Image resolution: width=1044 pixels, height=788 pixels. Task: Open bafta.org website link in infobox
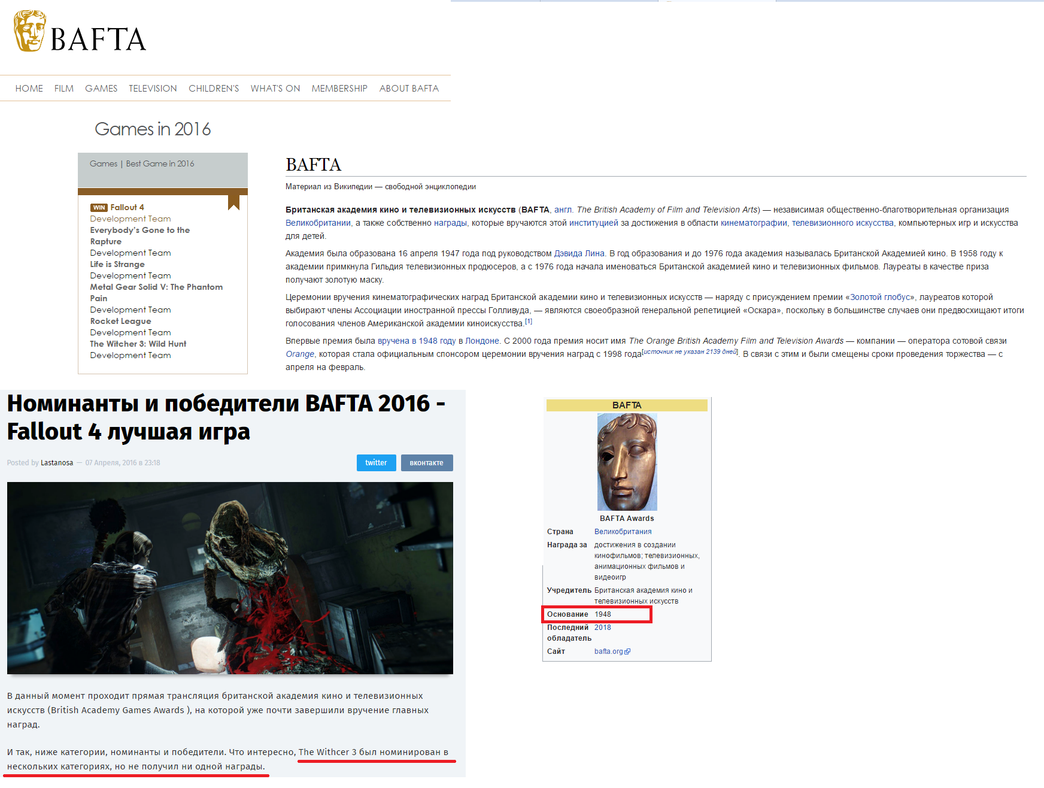609,651
